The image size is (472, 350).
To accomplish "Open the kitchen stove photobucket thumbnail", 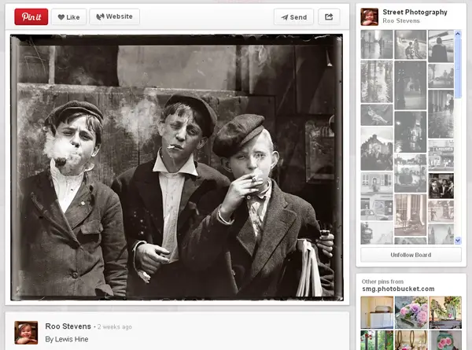I will pyautogui.click(x=377, y=312).
